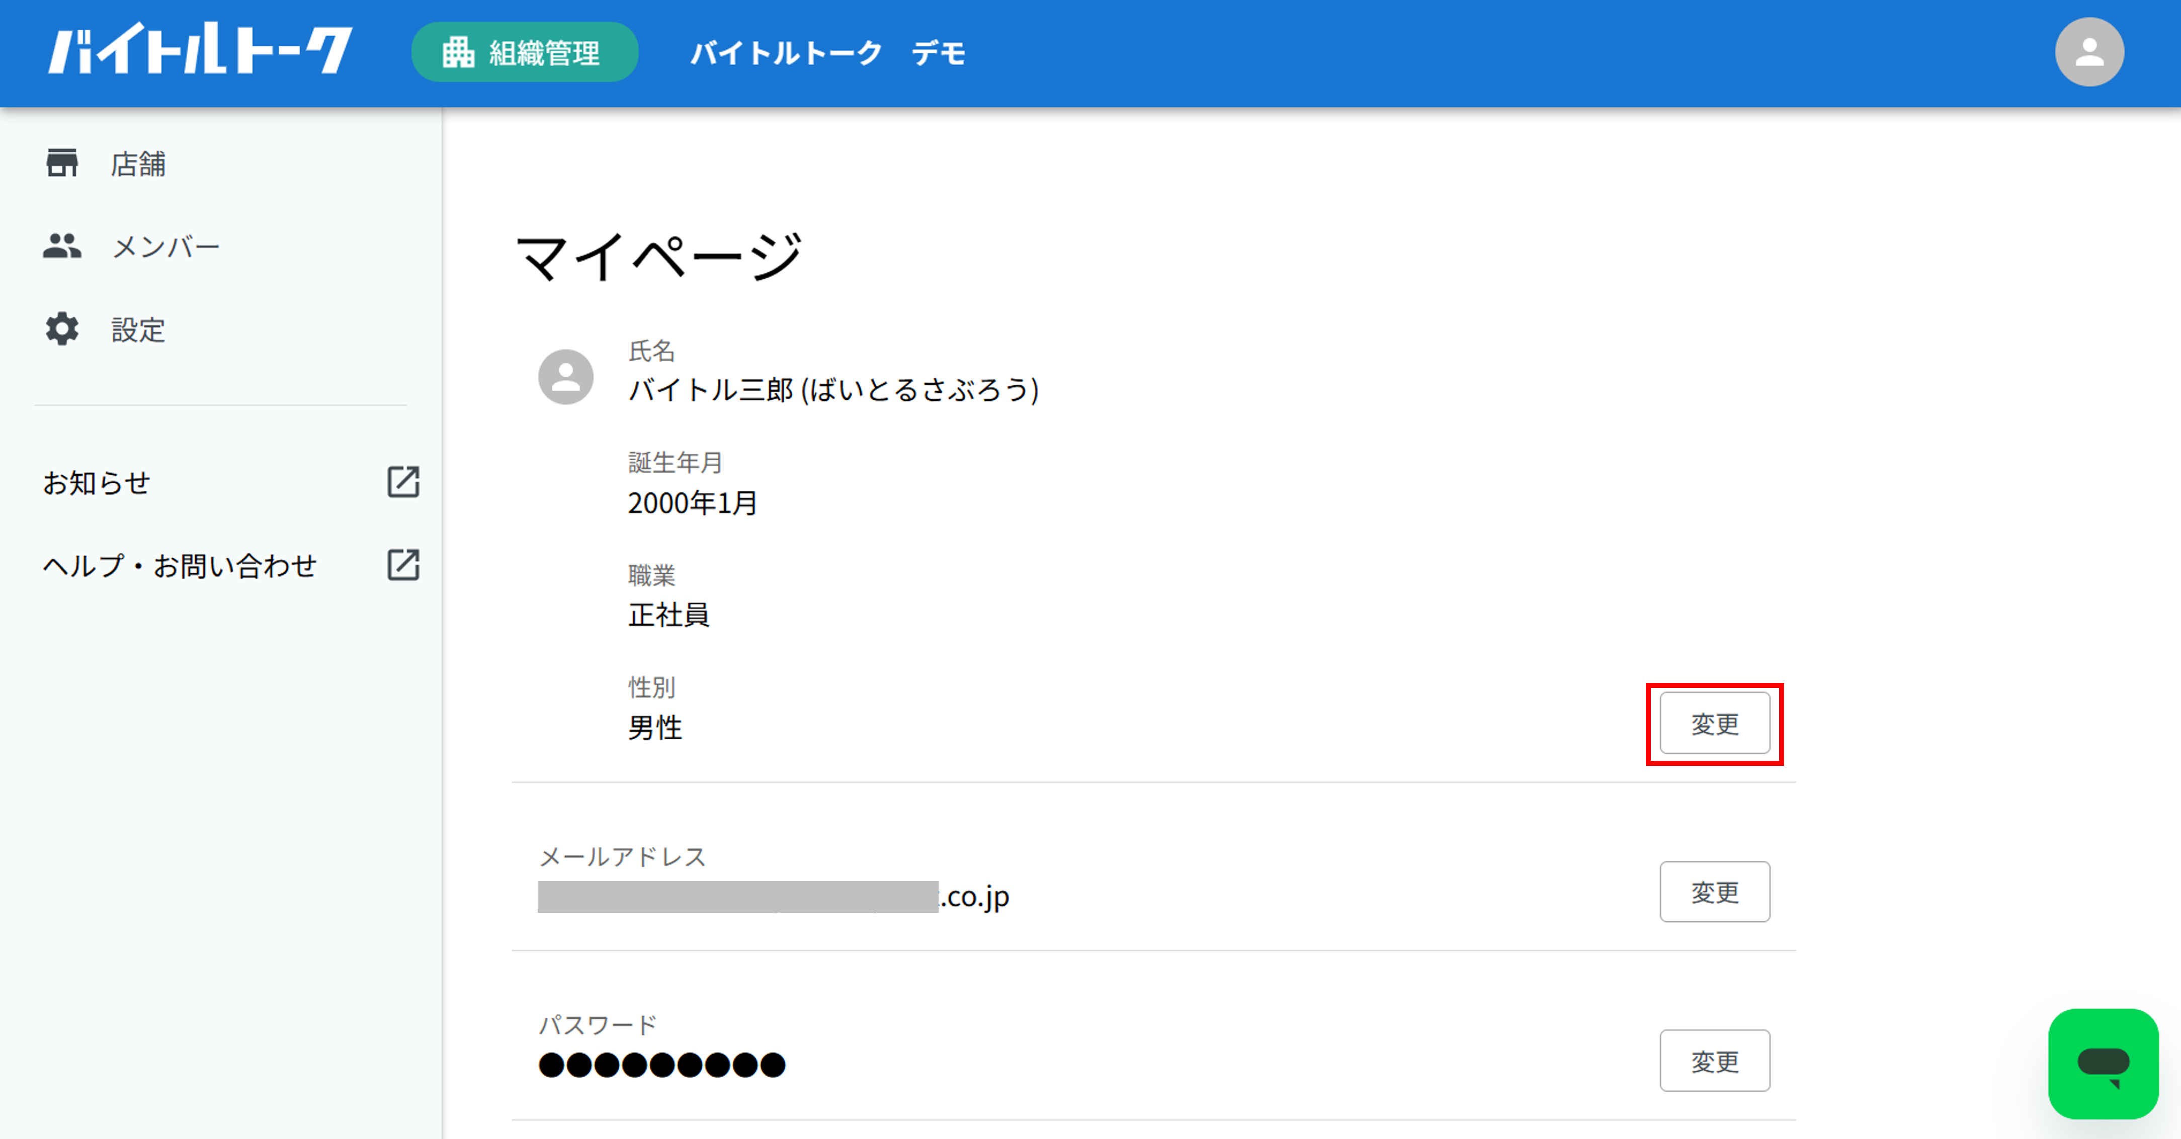This screenshot has height=1139, width=2181.
Task: Click the people icon beside メンバー
Action: coord(62,246)
